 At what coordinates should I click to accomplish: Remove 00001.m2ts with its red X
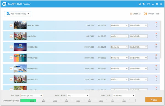tap(156, 55)
